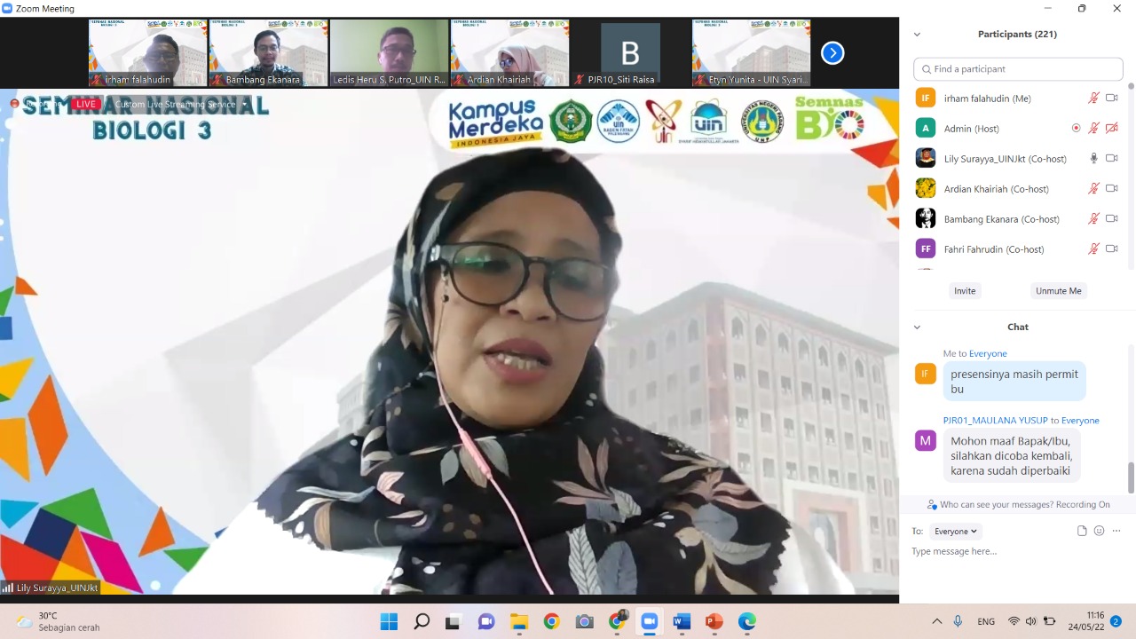
Task: Select Bambang Ekanara video thumbnail
Action: 268,53
